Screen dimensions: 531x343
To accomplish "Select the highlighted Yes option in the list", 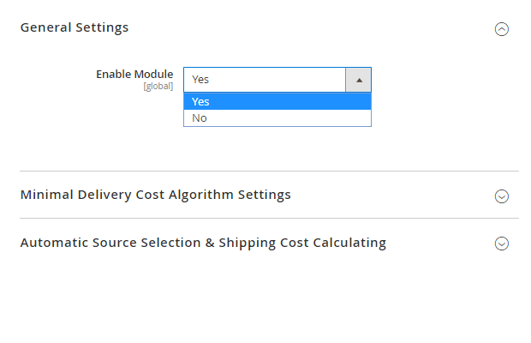I will point(277,101).
